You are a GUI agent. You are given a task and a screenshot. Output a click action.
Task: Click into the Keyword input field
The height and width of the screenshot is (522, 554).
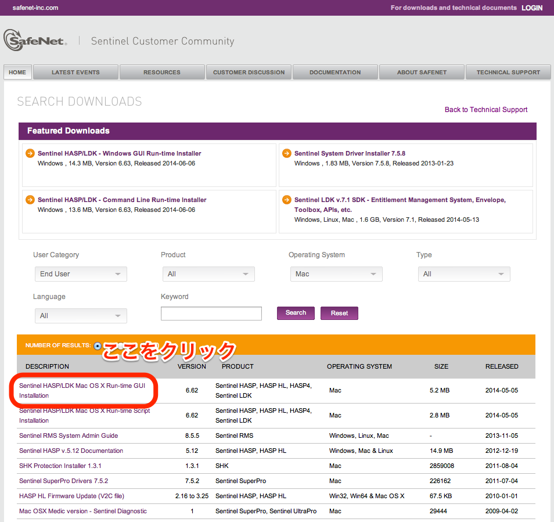pos(211,314)
